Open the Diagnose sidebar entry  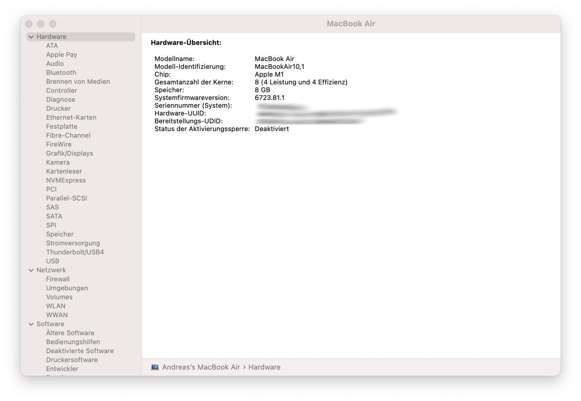click(x=61, y=100)
